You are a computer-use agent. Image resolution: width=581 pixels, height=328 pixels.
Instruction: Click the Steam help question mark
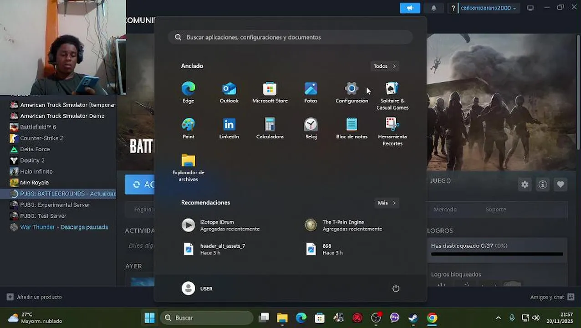pos(453,8)
